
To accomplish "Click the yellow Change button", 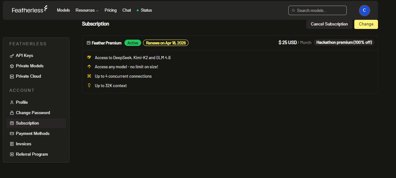I will point(366,24).
